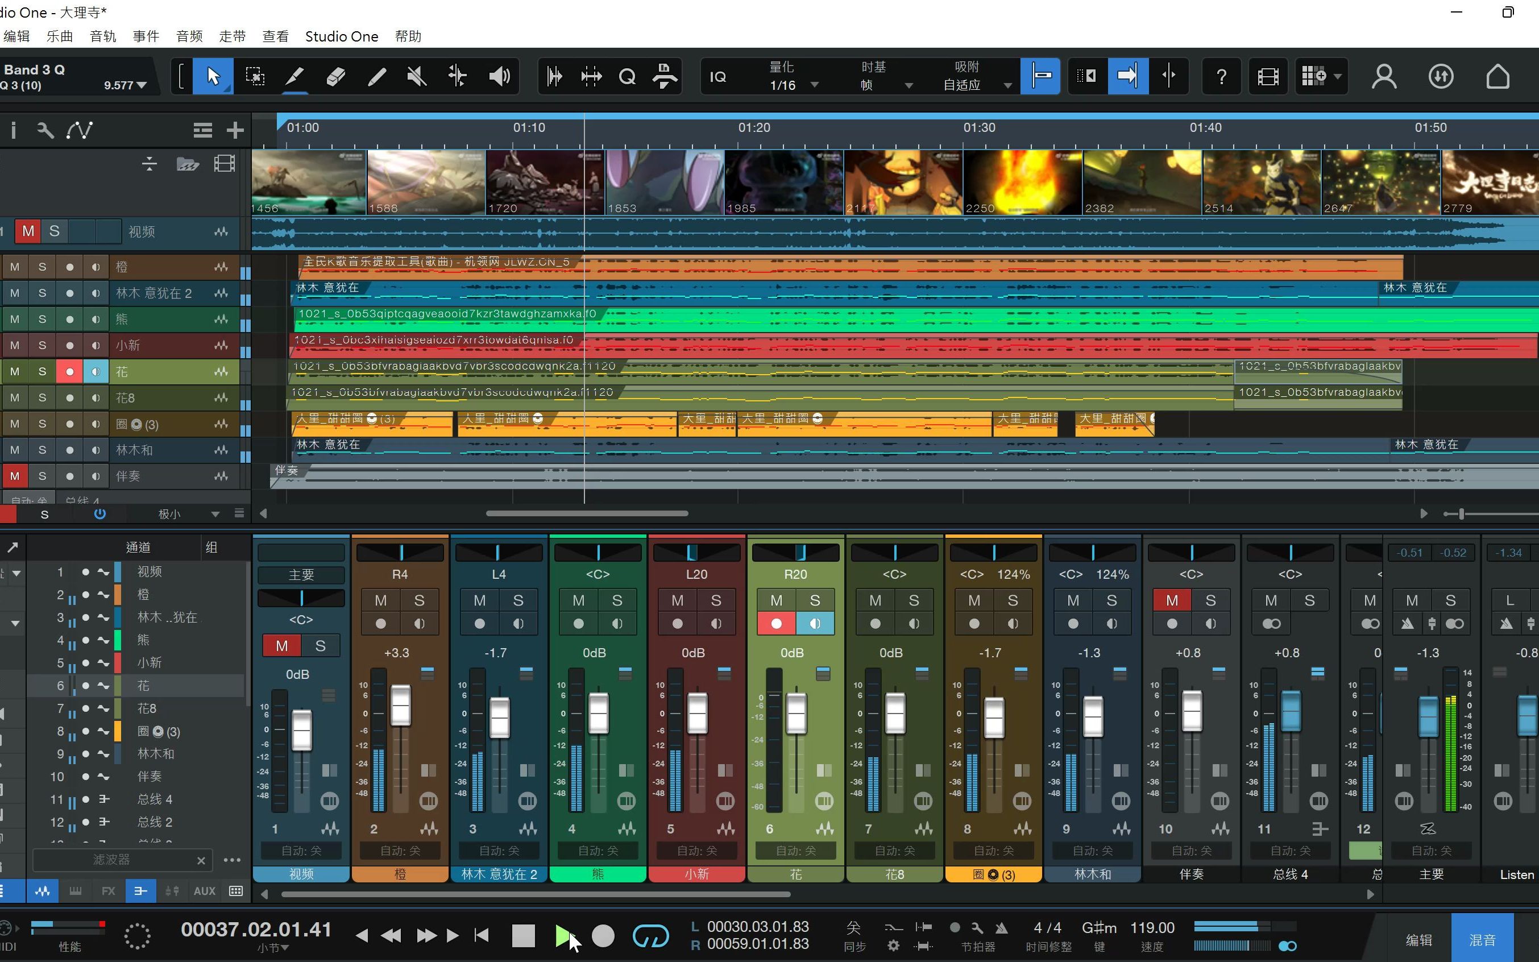Click the fader of channel 橙
Viewport: 1539px width, 962px height.
click(400, 705)
